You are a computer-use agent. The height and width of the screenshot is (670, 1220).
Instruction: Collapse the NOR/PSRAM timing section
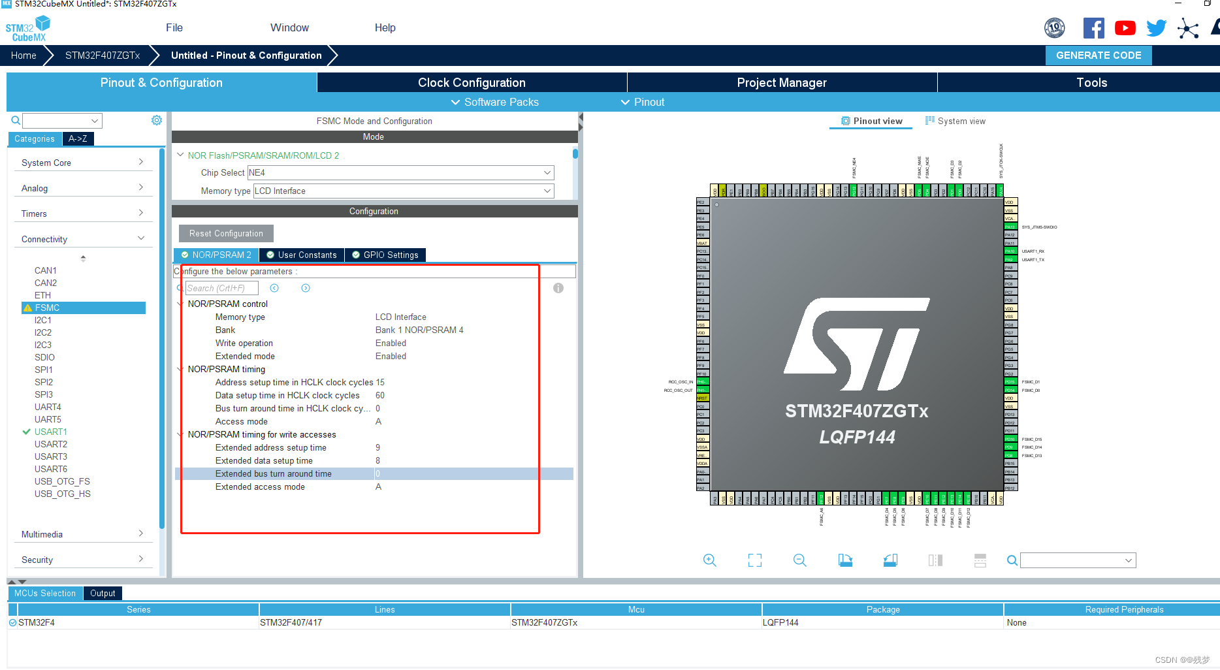tap(180, 369)
